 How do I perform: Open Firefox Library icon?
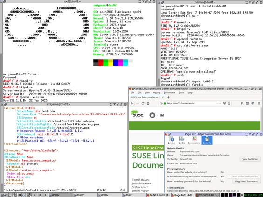(x=242, y=103)
